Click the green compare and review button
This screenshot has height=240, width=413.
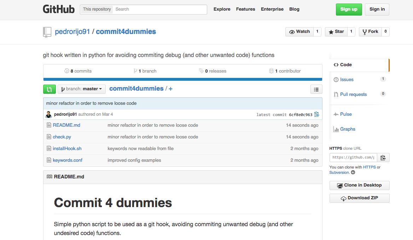tap(49, 89)
